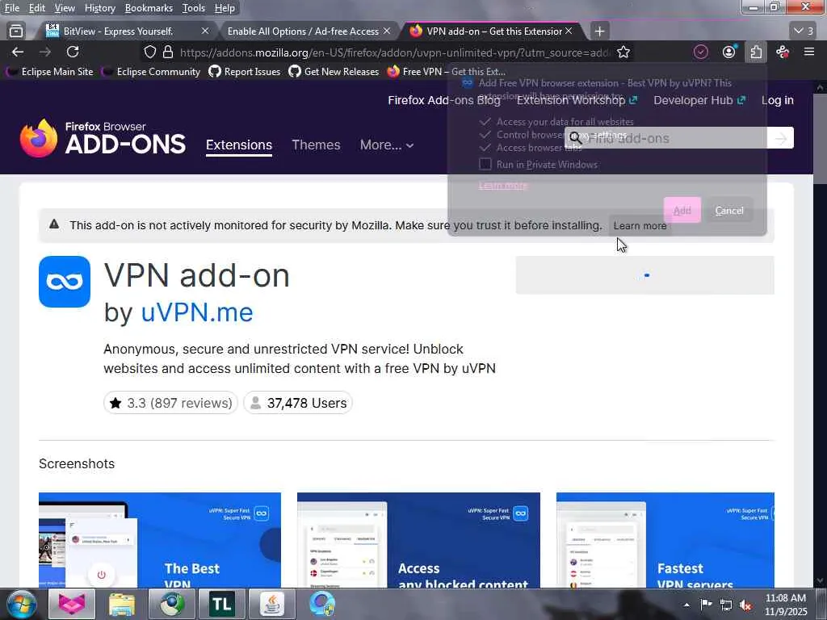Open the uVPN.me author link
827x620 pixels.
(197, 312)
